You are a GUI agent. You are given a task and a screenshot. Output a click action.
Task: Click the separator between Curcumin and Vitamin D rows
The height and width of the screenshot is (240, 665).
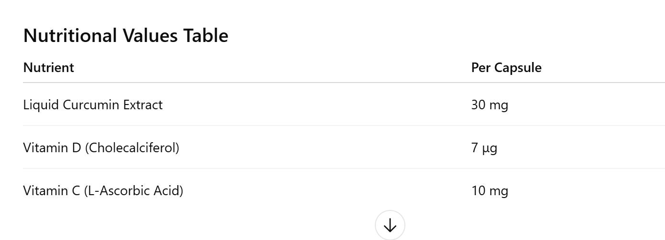(344, 125)
